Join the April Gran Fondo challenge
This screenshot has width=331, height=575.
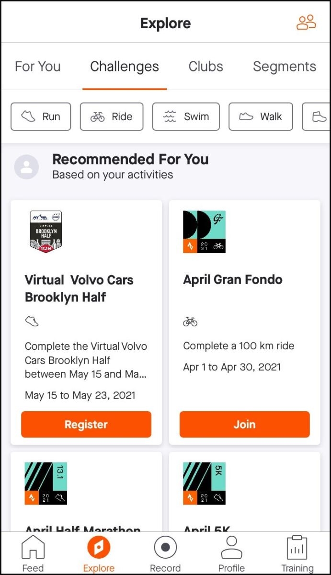244,424
